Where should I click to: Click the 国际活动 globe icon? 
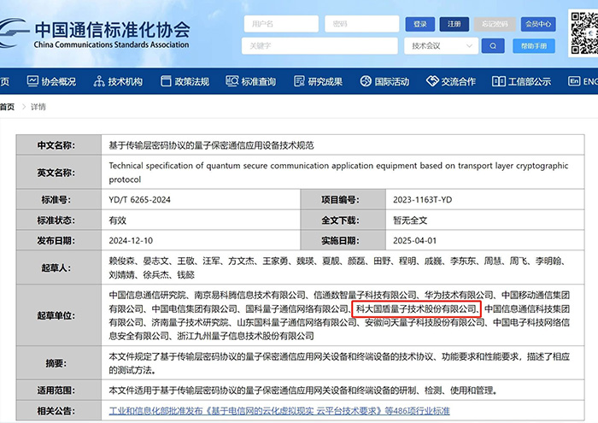[366, 81]
